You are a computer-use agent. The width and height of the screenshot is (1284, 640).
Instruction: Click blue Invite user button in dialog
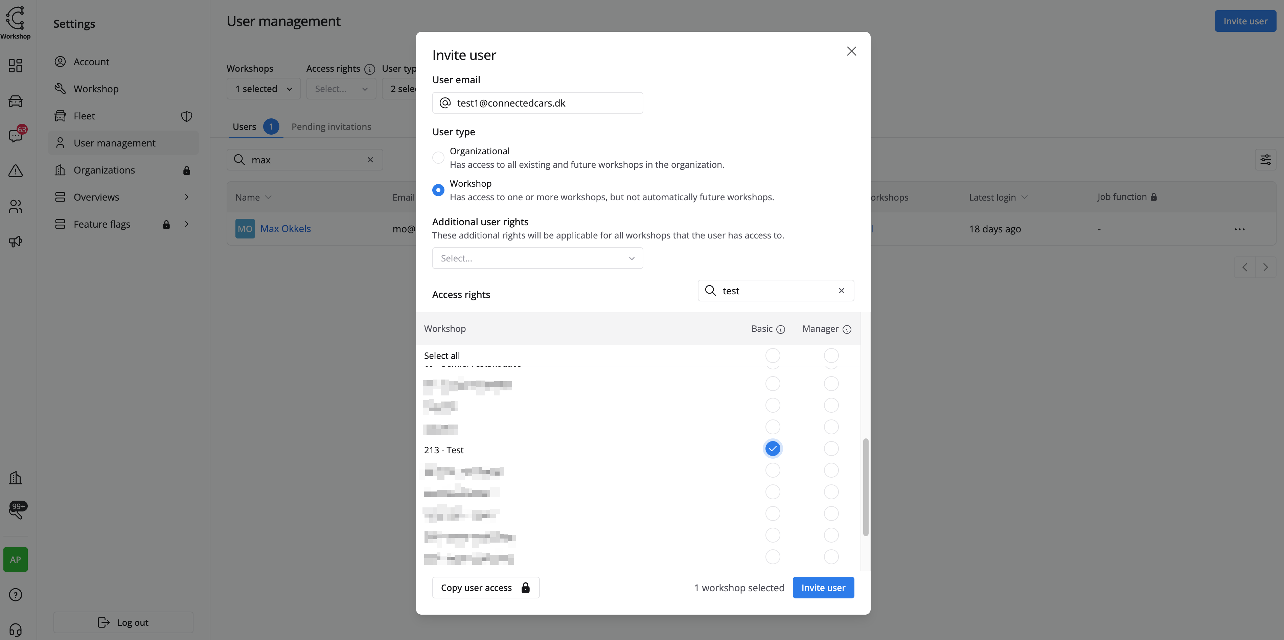click(x=822, y=588)
